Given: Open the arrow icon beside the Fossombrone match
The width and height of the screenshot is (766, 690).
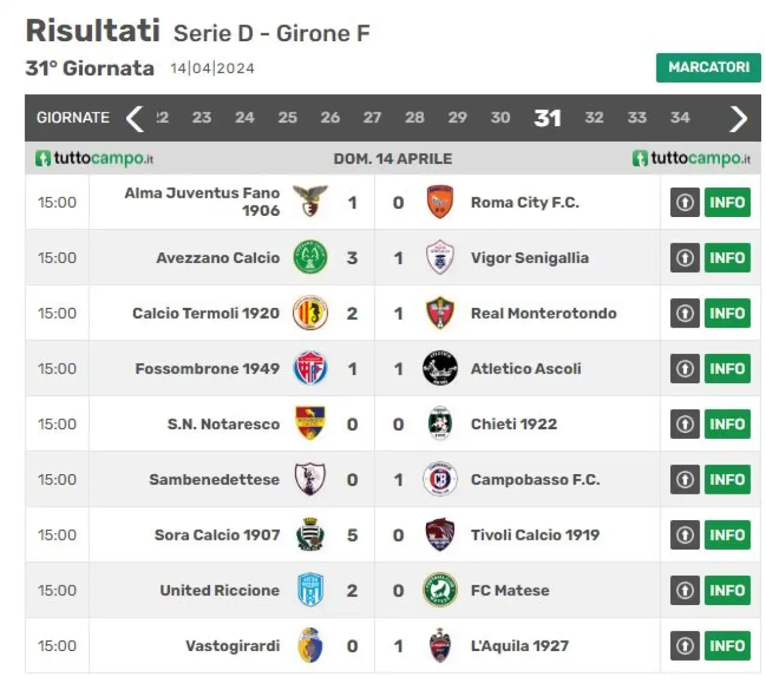Looking at the screenshot, I should click(x=685, y=368).
